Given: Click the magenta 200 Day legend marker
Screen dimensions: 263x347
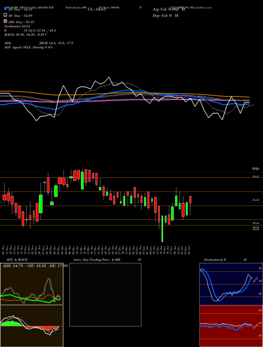Looking at the screenshot, I should click(5, 21).
